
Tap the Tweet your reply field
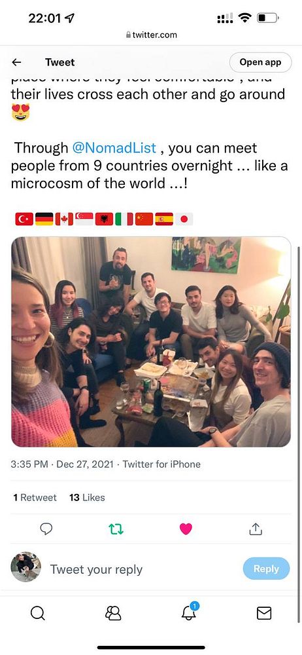(x=96, y=569)
